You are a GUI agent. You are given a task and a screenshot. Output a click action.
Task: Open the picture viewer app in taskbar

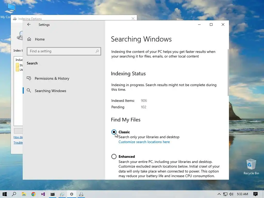click(62, 194)
